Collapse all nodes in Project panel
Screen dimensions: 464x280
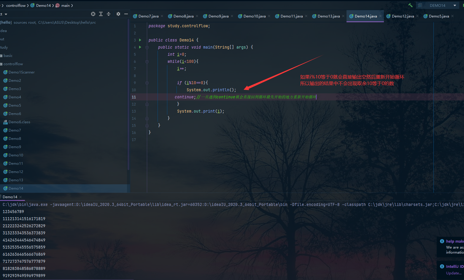(109, 14)
